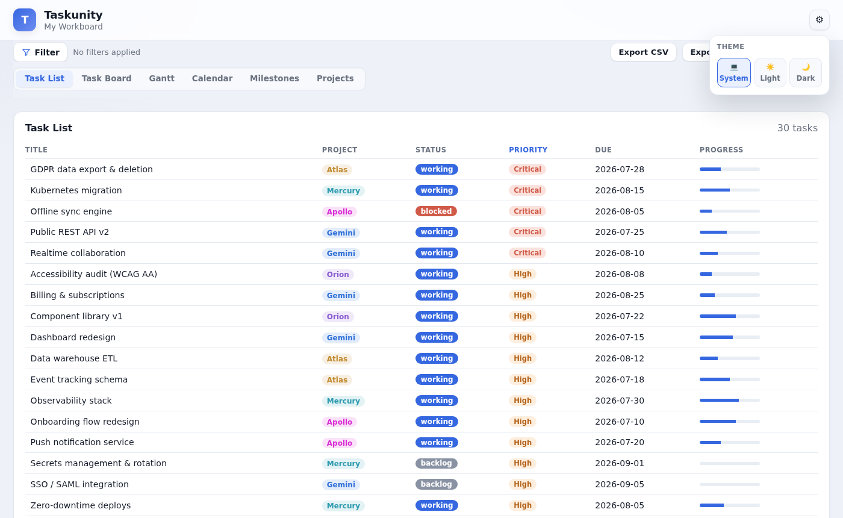Sort by the Priority column header
The width and height of the screenshot is (843, 518).
pos(528,150)
